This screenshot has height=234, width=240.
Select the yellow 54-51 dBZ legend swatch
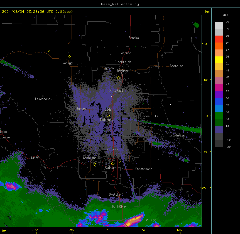(219, 60)
